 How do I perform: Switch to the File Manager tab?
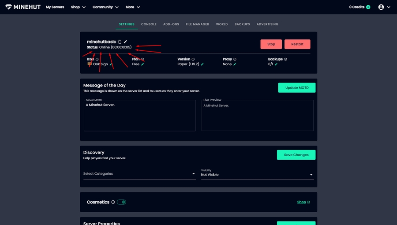[x=197, y=24]
